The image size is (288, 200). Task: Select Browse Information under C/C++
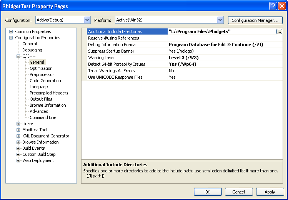pos(48,105)
